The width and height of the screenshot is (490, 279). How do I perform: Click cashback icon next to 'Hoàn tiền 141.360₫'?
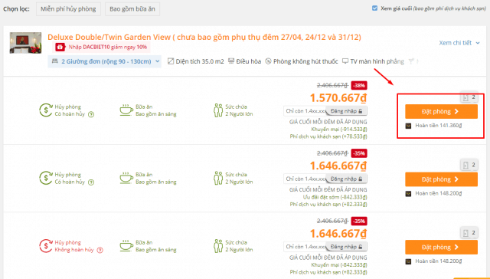(x=408, y=126)
